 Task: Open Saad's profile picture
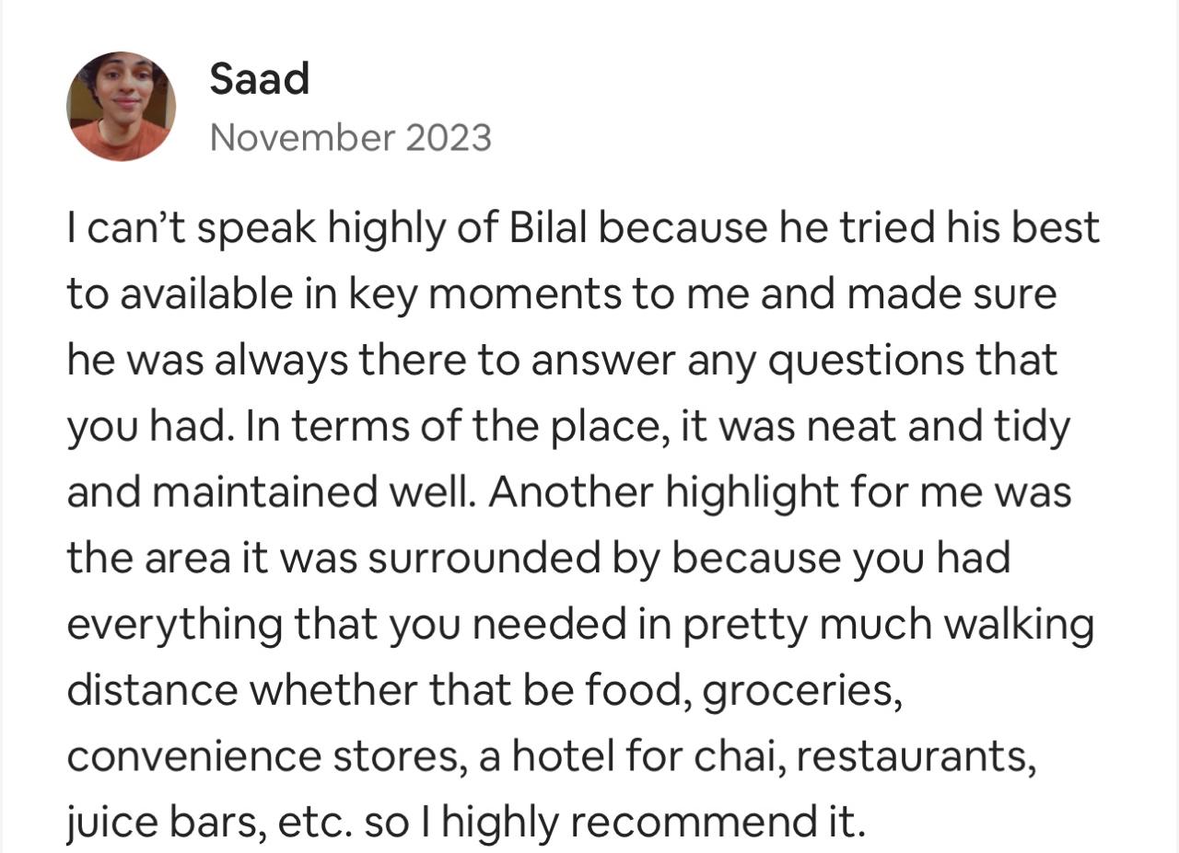click(x=122, y=106)
